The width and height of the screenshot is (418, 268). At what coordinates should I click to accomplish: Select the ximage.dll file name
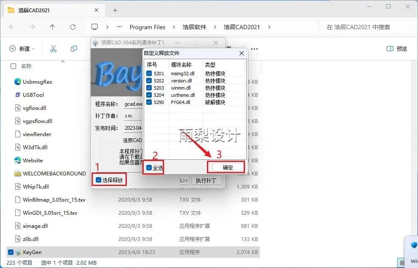35,226
